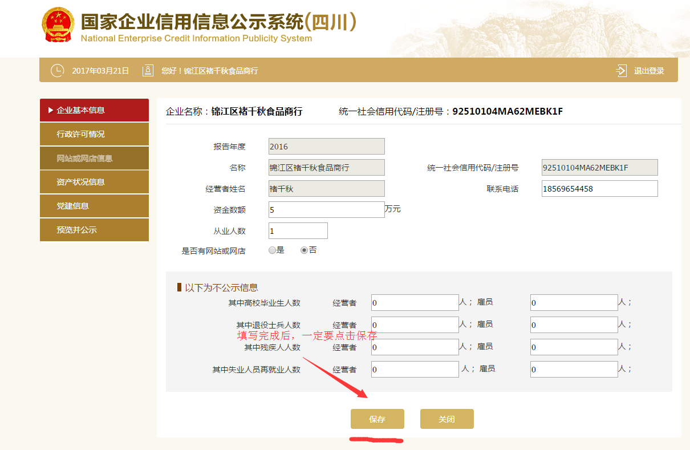Open 预览并公示 preview and publish page
The width and height of the screenshot is (690, 450).
94,230
